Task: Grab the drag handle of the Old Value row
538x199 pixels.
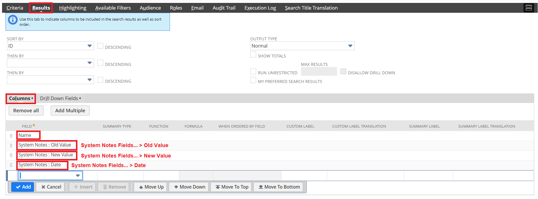Action: click(11, 146)
